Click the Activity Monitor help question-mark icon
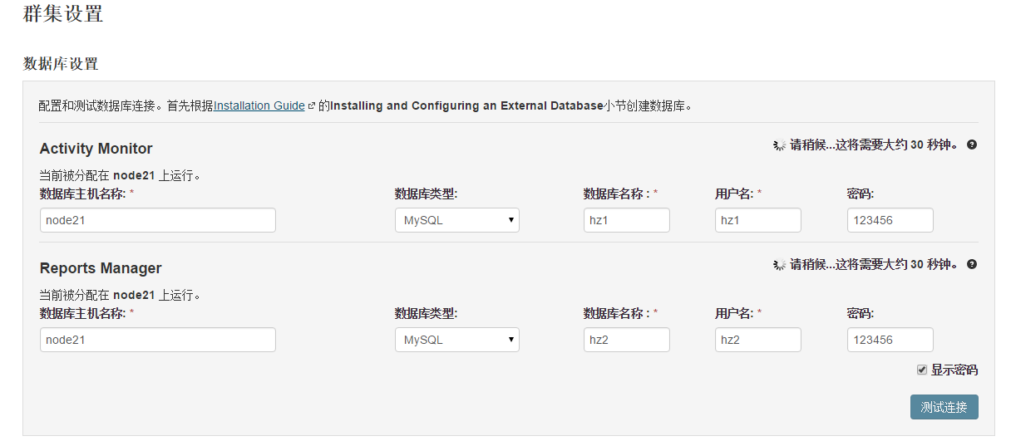Viewport: 1011px width, 446px height. (972, 145)
